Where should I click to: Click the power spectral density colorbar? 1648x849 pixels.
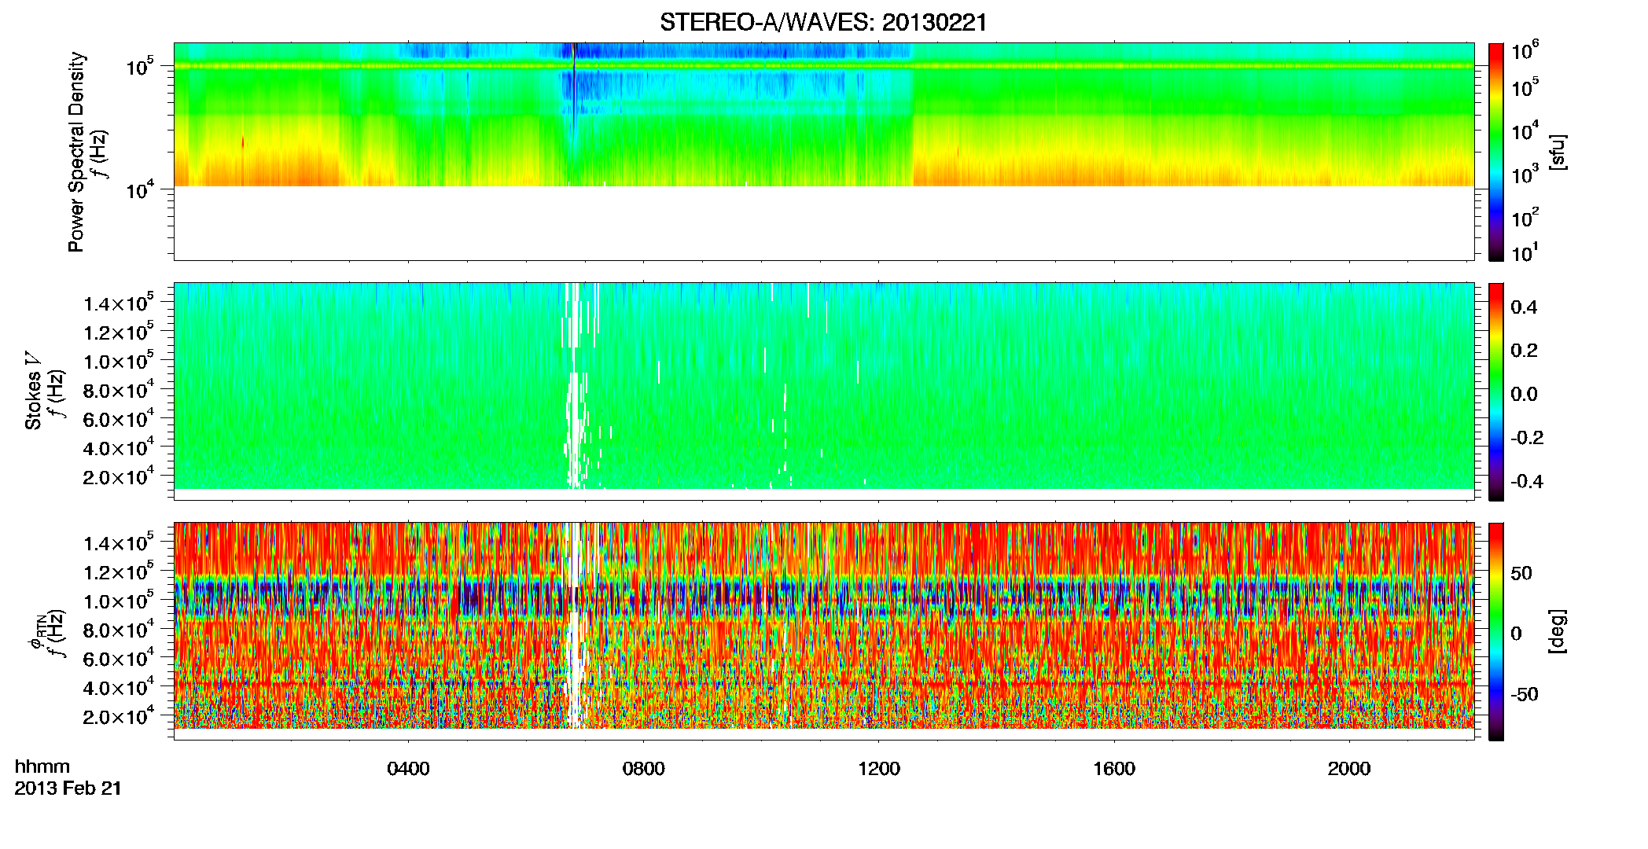1496,152
